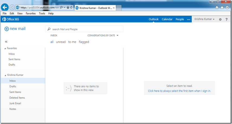Filter inbox by unread

tap(61, 42)
